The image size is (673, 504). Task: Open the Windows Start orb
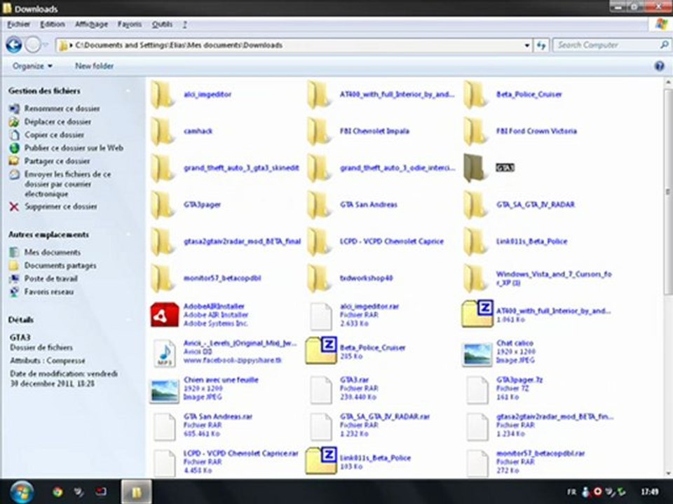click(22, 492)
